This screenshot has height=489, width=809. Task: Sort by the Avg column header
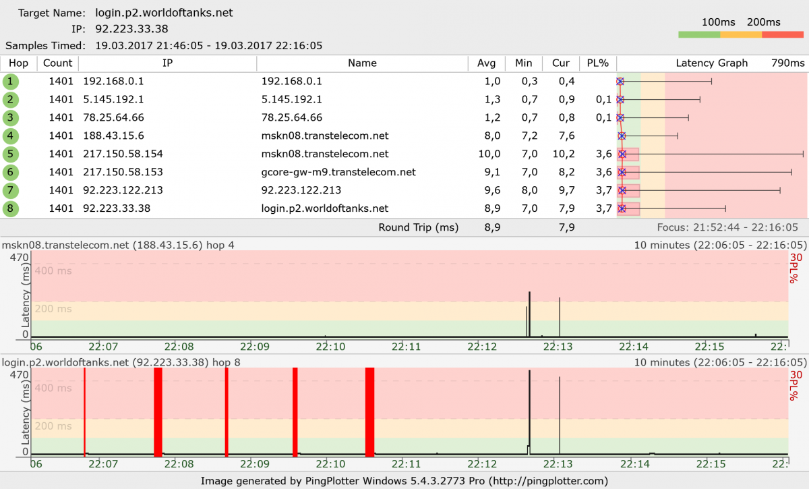[x=486, y=63]
